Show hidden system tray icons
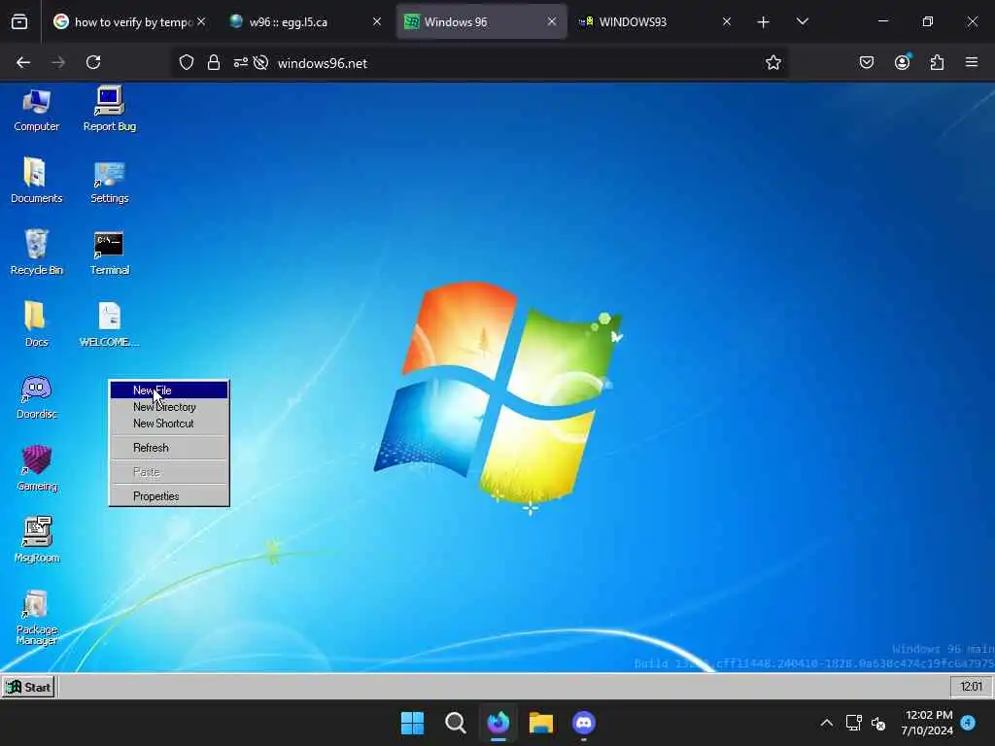 point(826,723)
